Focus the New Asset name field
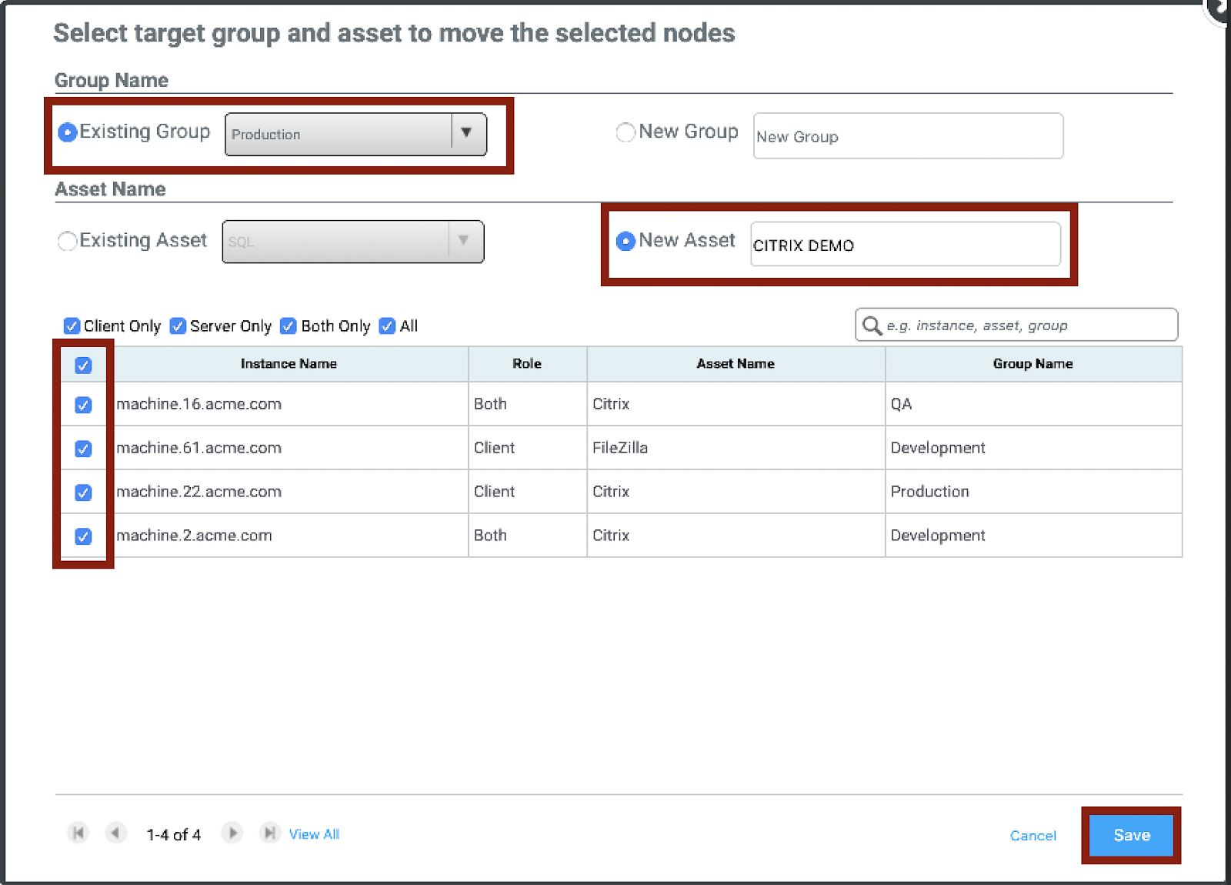 (x=905, y=245)
